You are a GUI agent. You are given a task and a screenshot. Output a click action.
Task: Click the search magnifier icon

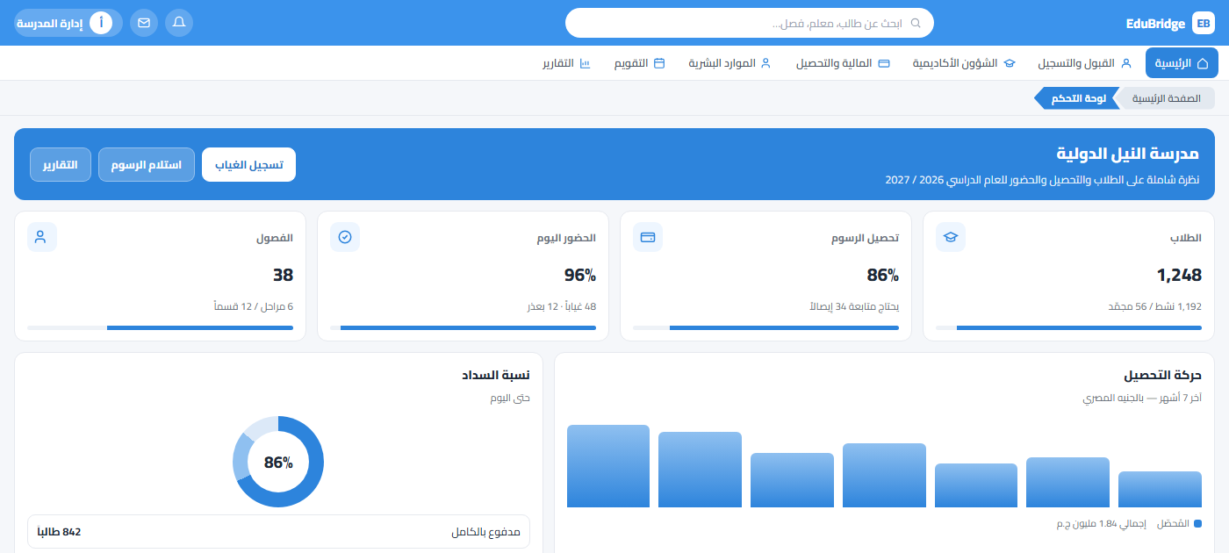916,24
